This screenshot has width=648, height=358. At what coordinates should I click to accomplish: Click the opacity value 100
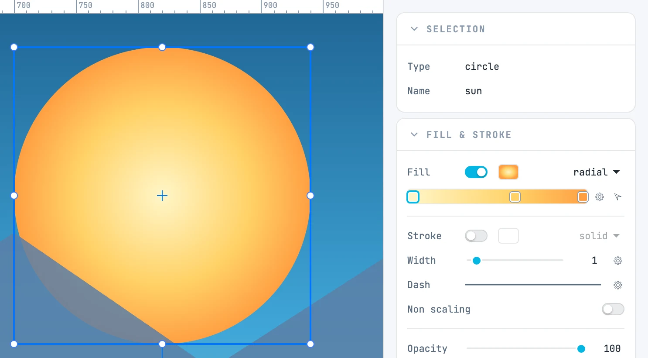pos(612,348)
